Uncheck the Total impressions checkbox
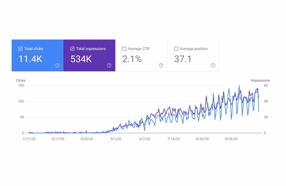 (72, 48)
